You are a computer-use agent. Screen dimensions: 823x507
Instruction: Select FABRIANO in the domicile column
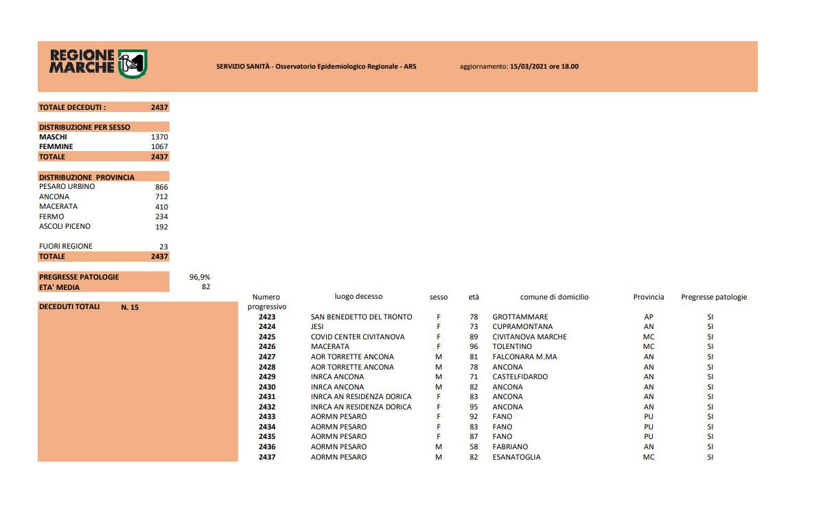click(510, 447)
